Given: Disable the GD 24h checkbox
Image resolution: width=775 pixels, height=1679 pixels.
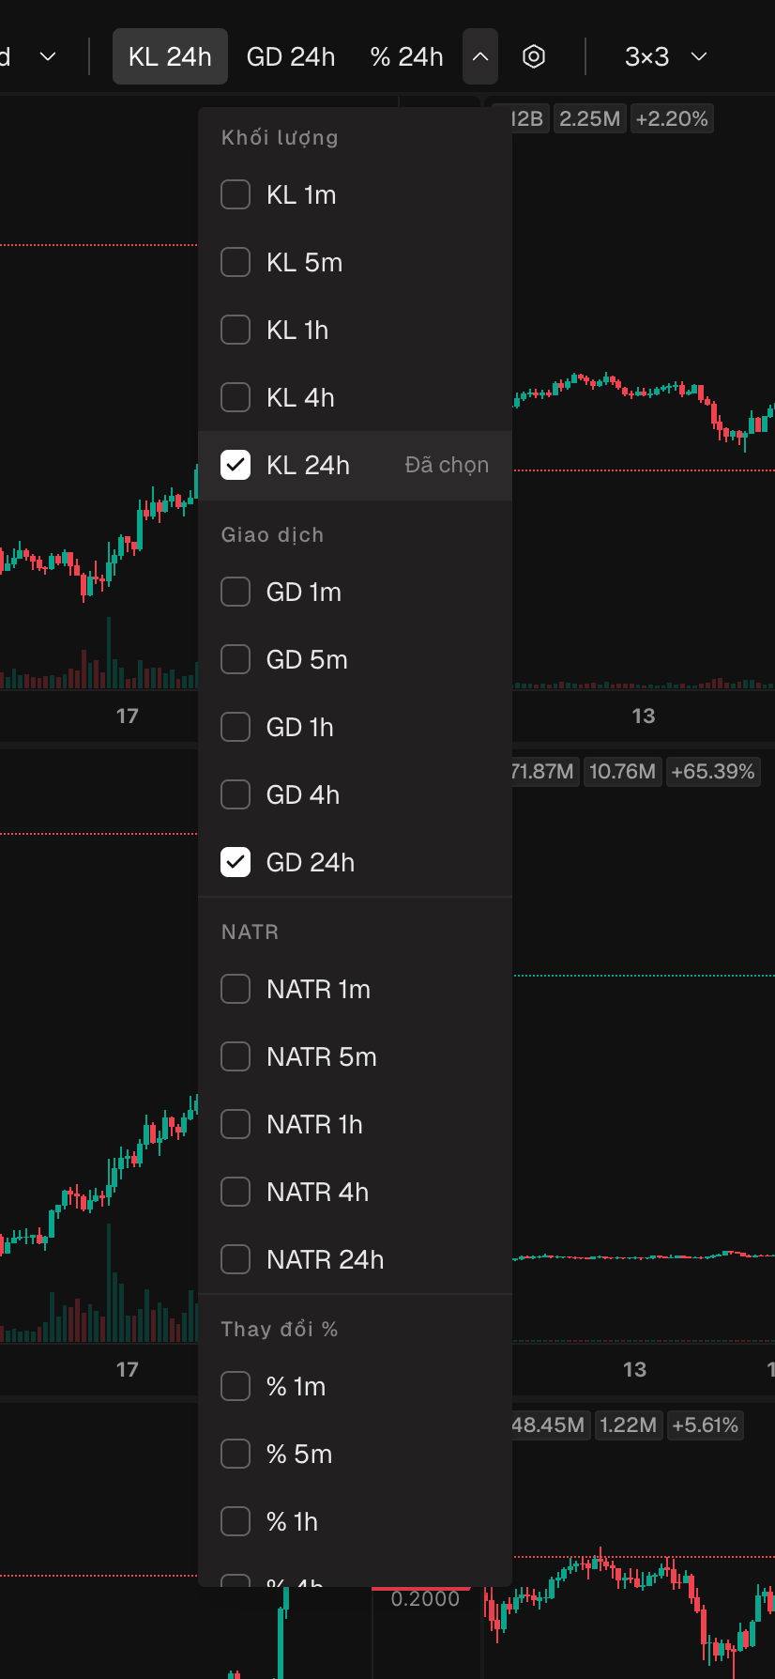Looking at the screenshot, I should [x=236, y=862].
